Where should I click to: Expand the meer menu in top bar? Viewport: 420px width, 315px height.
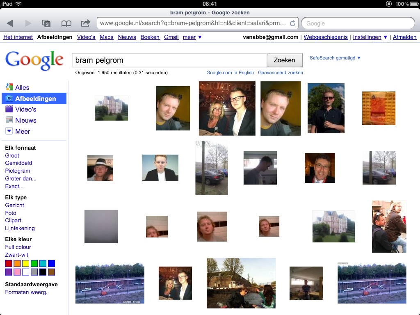pyautogui.click(x=192, y=37)
